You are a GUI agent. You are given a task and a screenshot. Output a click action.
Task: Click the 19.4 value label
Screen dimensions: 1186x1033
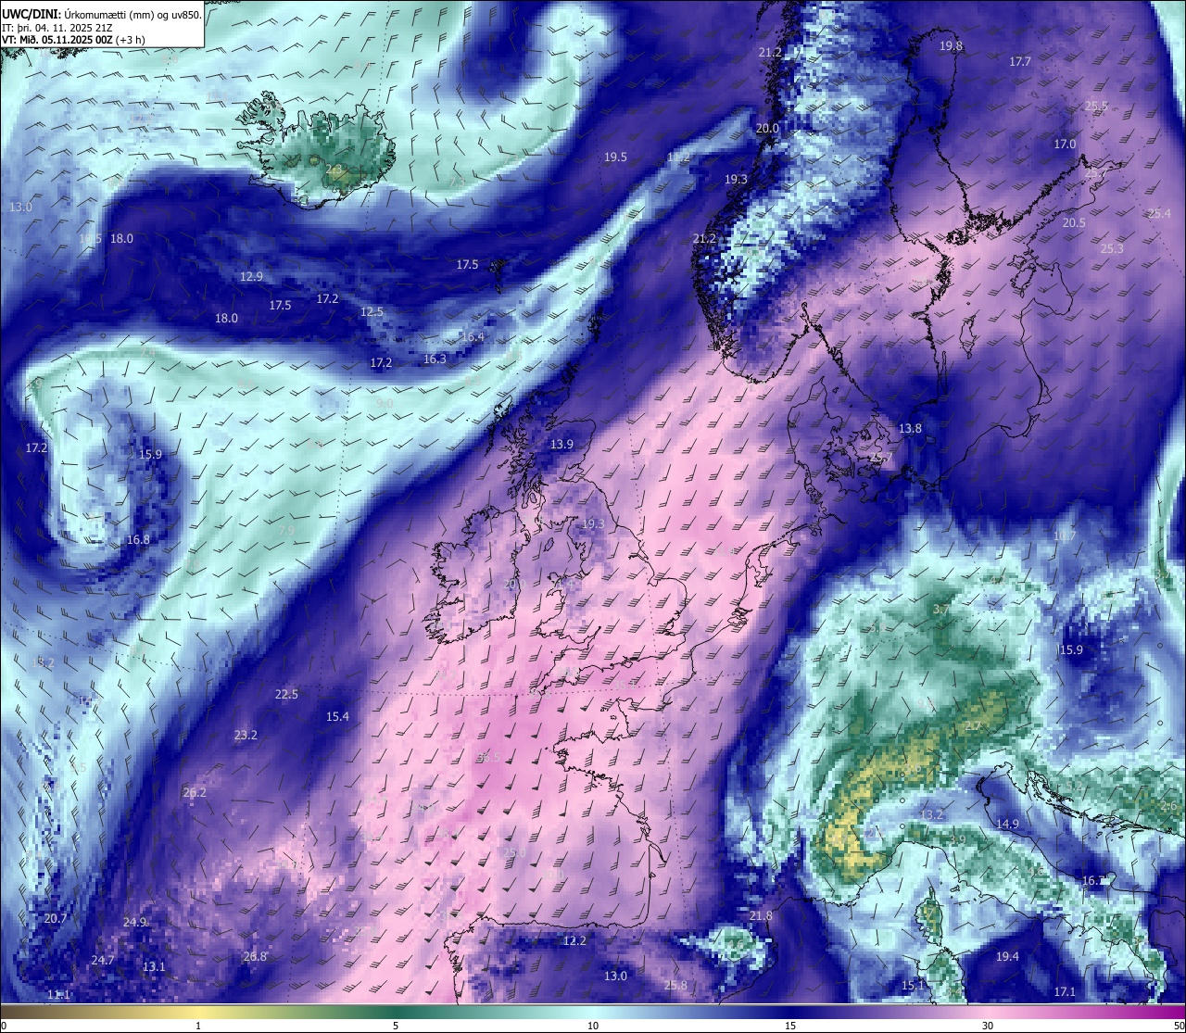[1007, 956]
